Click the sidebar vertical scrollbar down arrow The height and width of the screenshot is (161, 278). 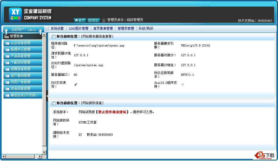tap(44, 152)
